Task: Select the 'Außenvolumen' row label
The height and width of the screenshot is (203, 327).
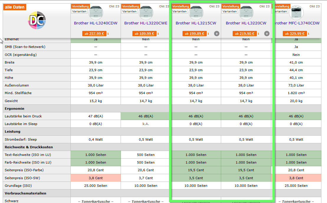Action: [x=17, y=85]
